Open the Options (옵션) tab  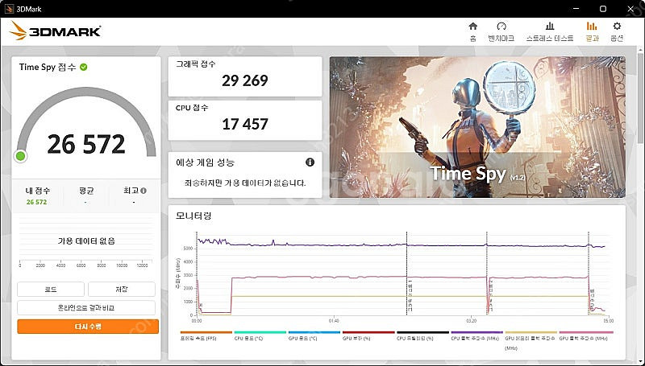click(617, 32)
